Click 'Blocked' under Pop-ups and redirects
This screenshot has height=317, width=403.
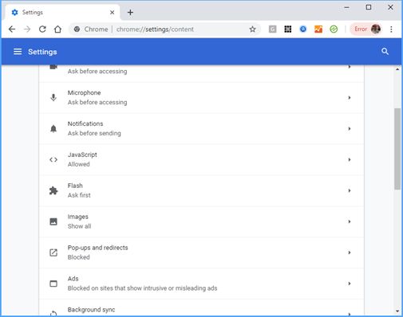point(78,257)
